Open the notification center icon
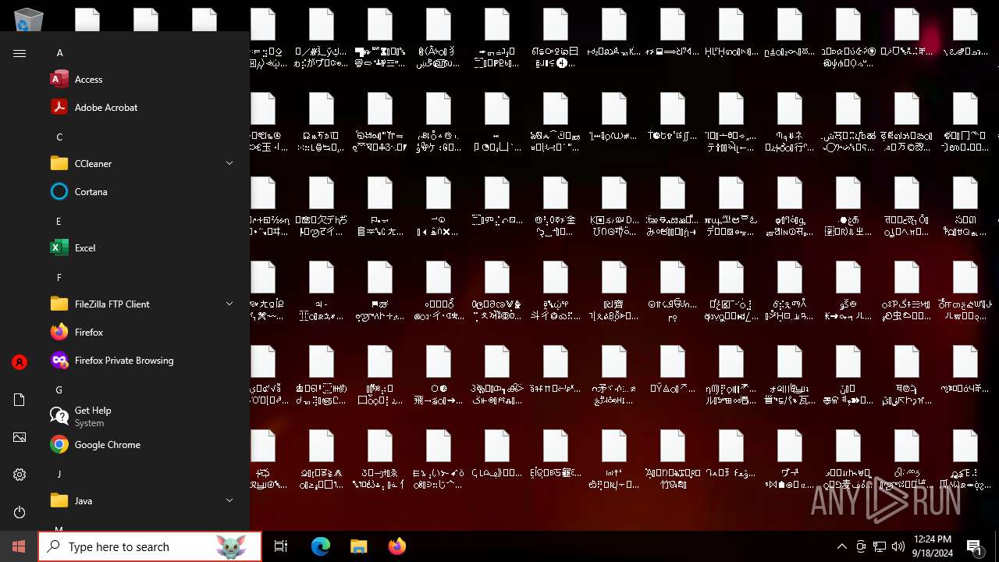 pos(975,546)
